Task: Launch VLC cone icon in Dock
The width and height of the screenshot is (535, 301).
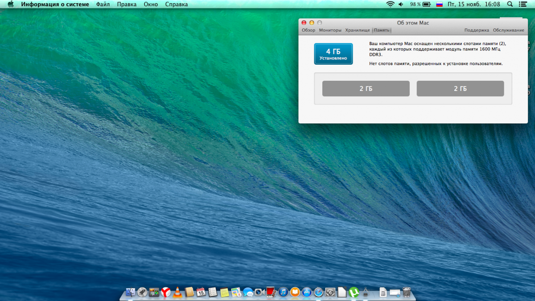Action: (177, 292)
